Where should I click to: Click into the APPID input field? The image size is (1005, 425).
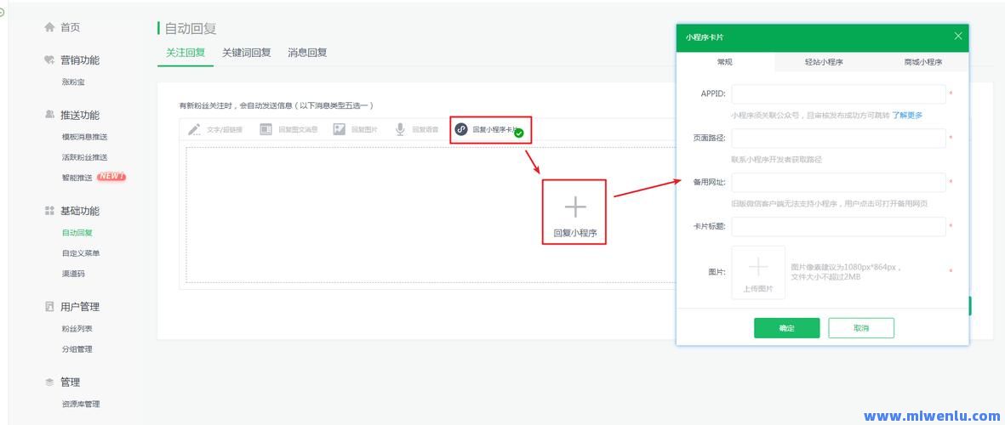pos(838,93)
